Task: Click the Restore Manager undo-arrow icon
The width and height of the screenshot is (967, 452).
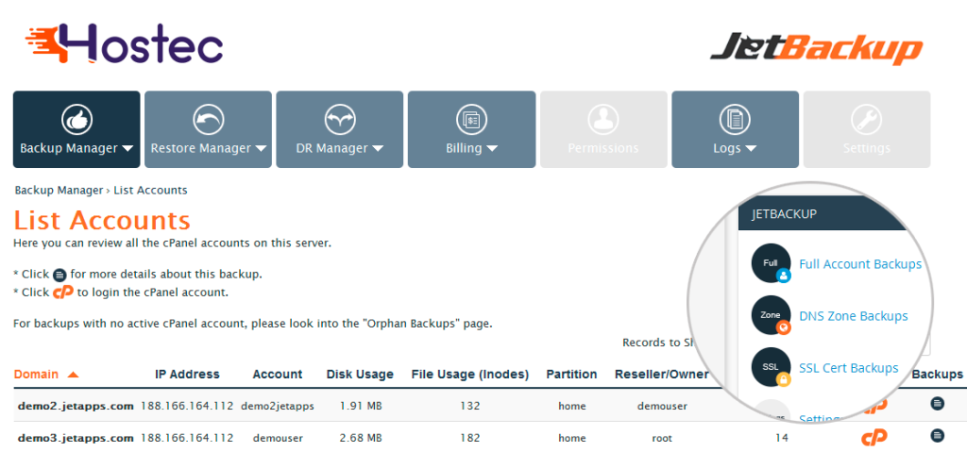Action: click(x=209, y=120)
